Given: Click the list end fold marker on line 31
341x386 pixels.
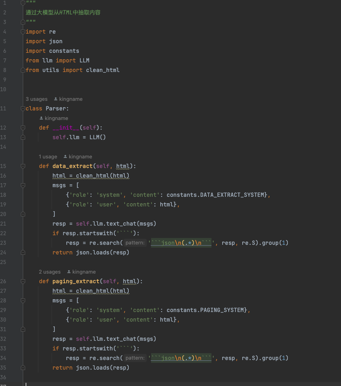Looking at the screenshot, I should [23, 329].
